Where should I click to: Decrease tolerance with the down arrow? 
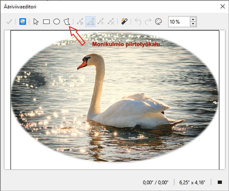(x=193, y=24)
